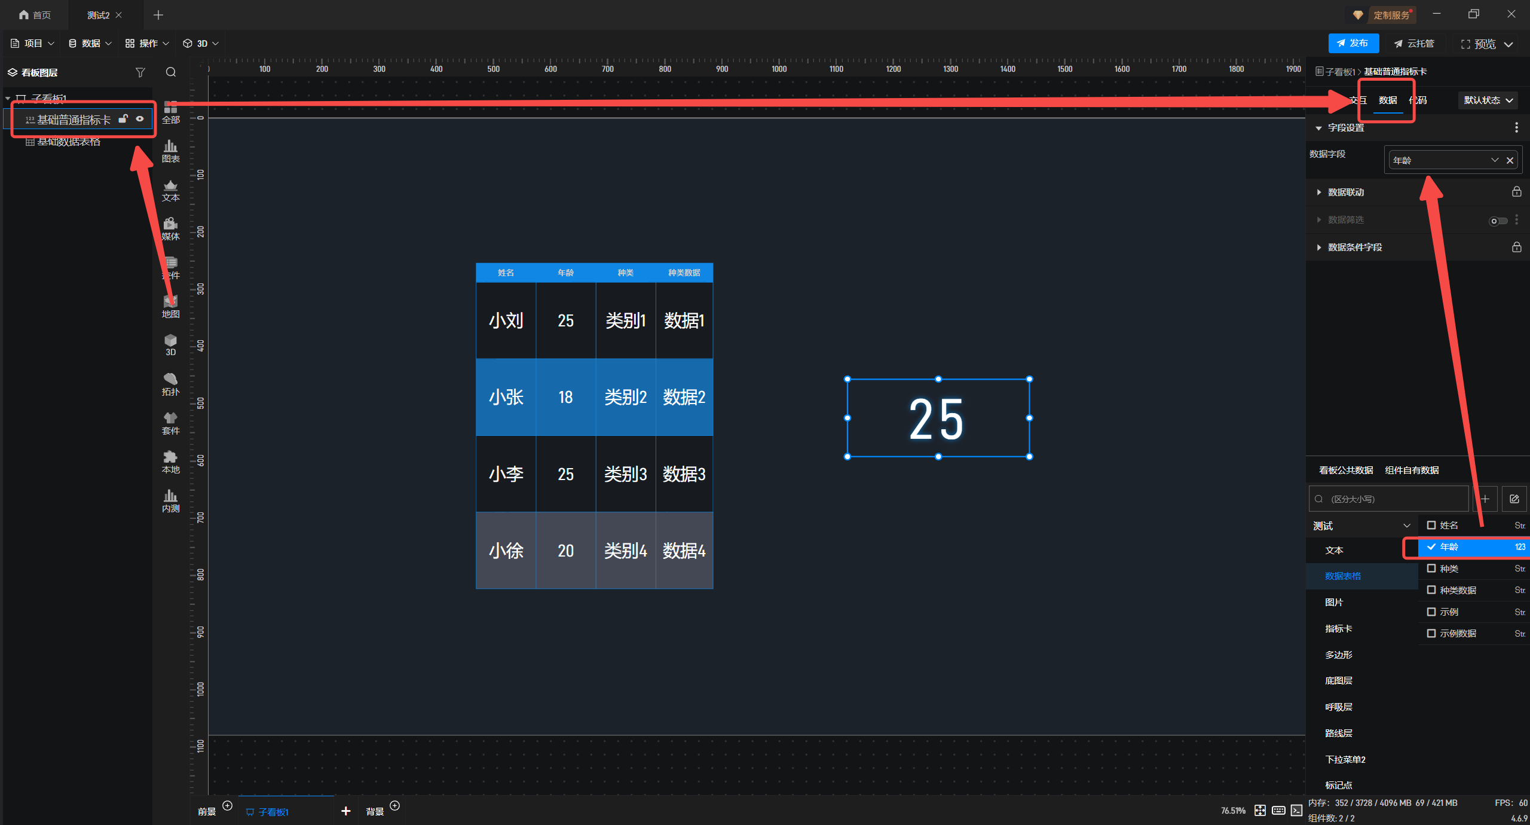Open the 本地 local components icon
Viewport: 1530px width, 825px height.
tap(170, 461)
